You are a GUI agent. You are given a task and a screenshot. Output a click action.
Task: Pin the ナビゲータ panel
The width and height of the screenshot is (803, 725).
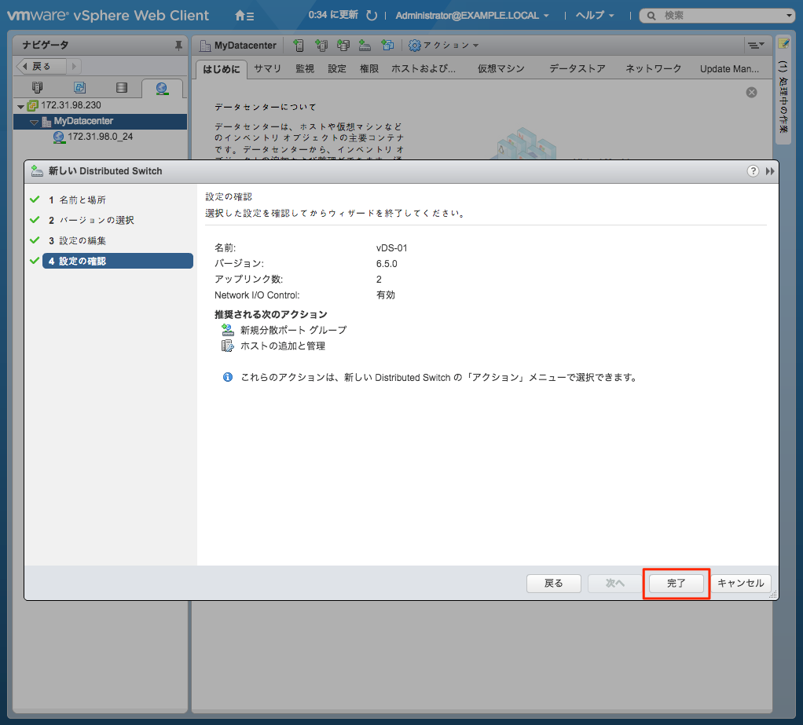[x=178, y=46]
